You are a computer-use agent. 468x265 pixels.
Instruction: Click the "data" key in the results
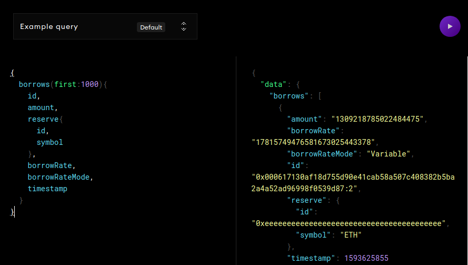coord(274,84)
